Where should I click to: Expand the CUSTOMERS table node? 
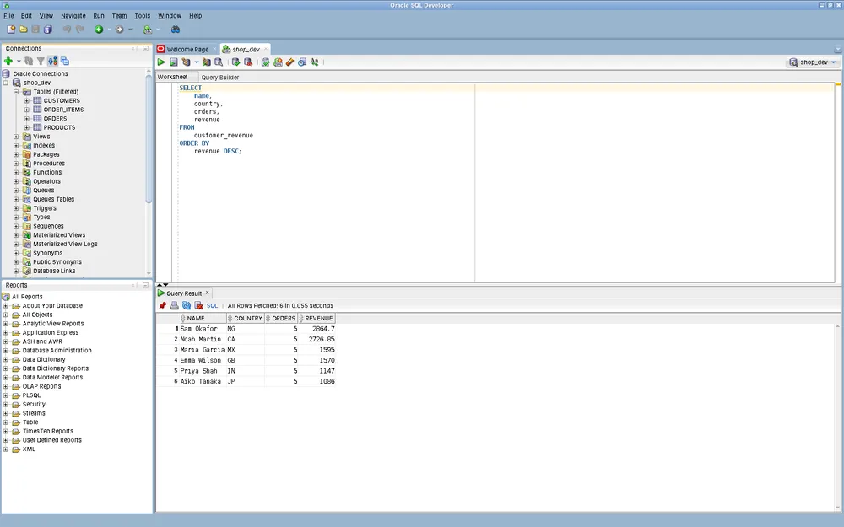click(26, 100)
